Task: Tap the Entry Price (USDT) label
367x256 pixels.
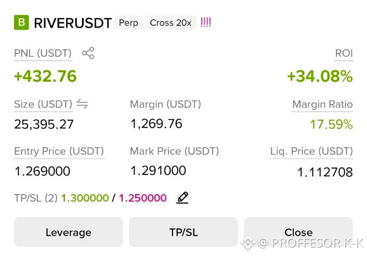Action: [x=59, y=151]
